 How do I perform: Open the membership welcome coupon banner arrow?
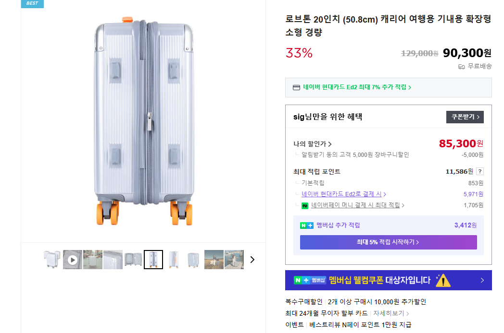click(x=482, y=280)
